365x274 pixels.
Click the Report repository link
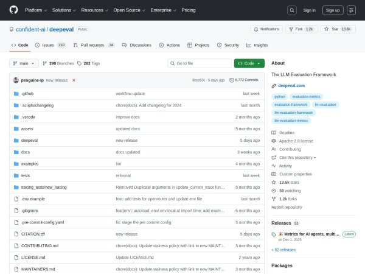tap(287, 208)
